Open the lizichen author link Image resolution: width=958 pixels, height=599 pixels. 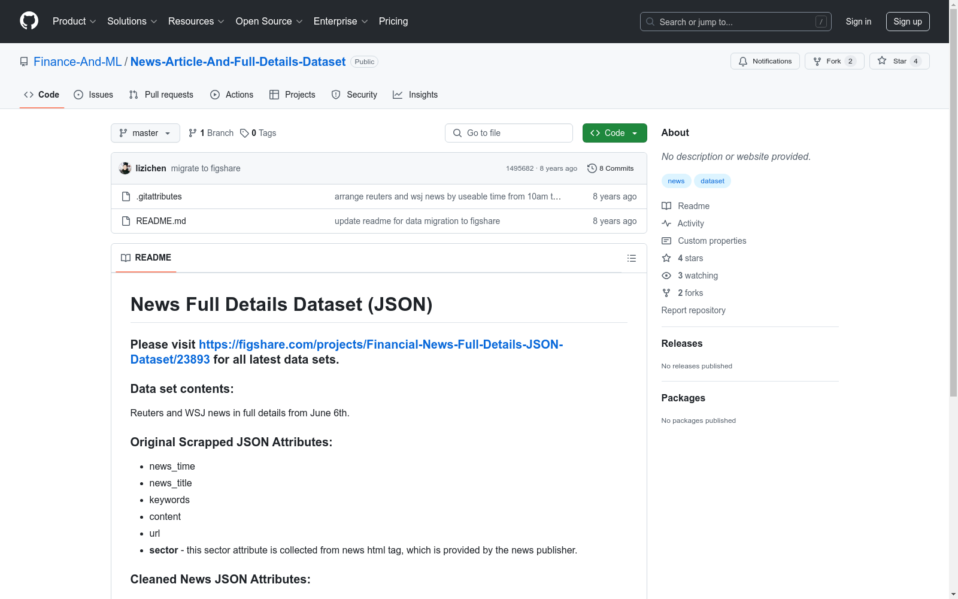(x=151, y=168)
